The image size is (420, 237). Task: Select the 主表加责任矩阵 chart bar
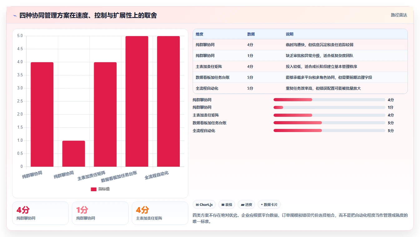105,114
